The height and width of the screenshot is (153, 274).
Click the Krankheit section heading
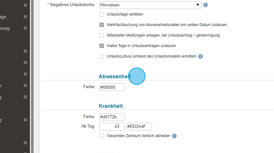pos(111,106)
